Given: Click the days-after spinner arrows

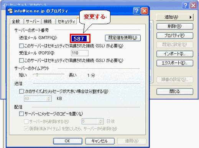Looking at the screenshot, I should pyautogui.click(x=100, y=121).
